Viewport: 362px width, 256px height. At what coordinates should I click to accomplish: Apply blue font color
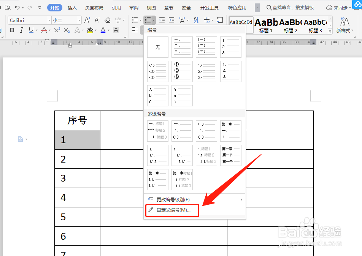[x=103, y=30]
